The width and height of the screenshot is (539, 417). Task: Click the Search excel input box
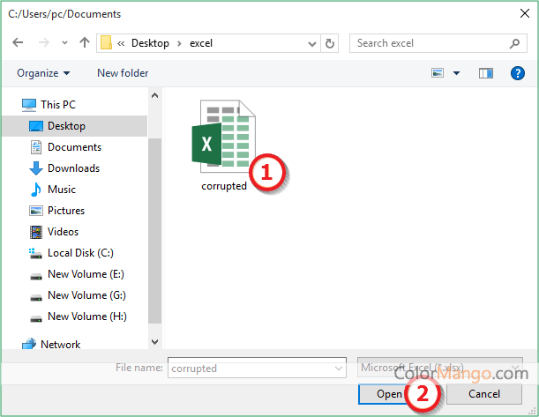428,43
